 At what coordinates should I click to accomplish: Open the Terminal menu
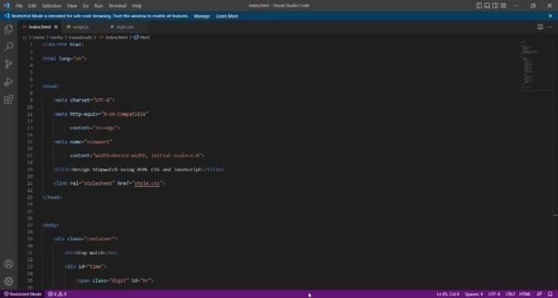117,6
